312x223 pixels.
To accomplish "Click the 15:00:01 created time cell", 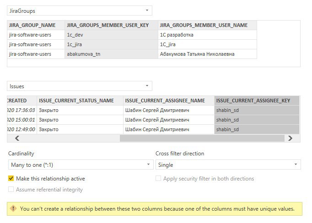I will [22, 120].
